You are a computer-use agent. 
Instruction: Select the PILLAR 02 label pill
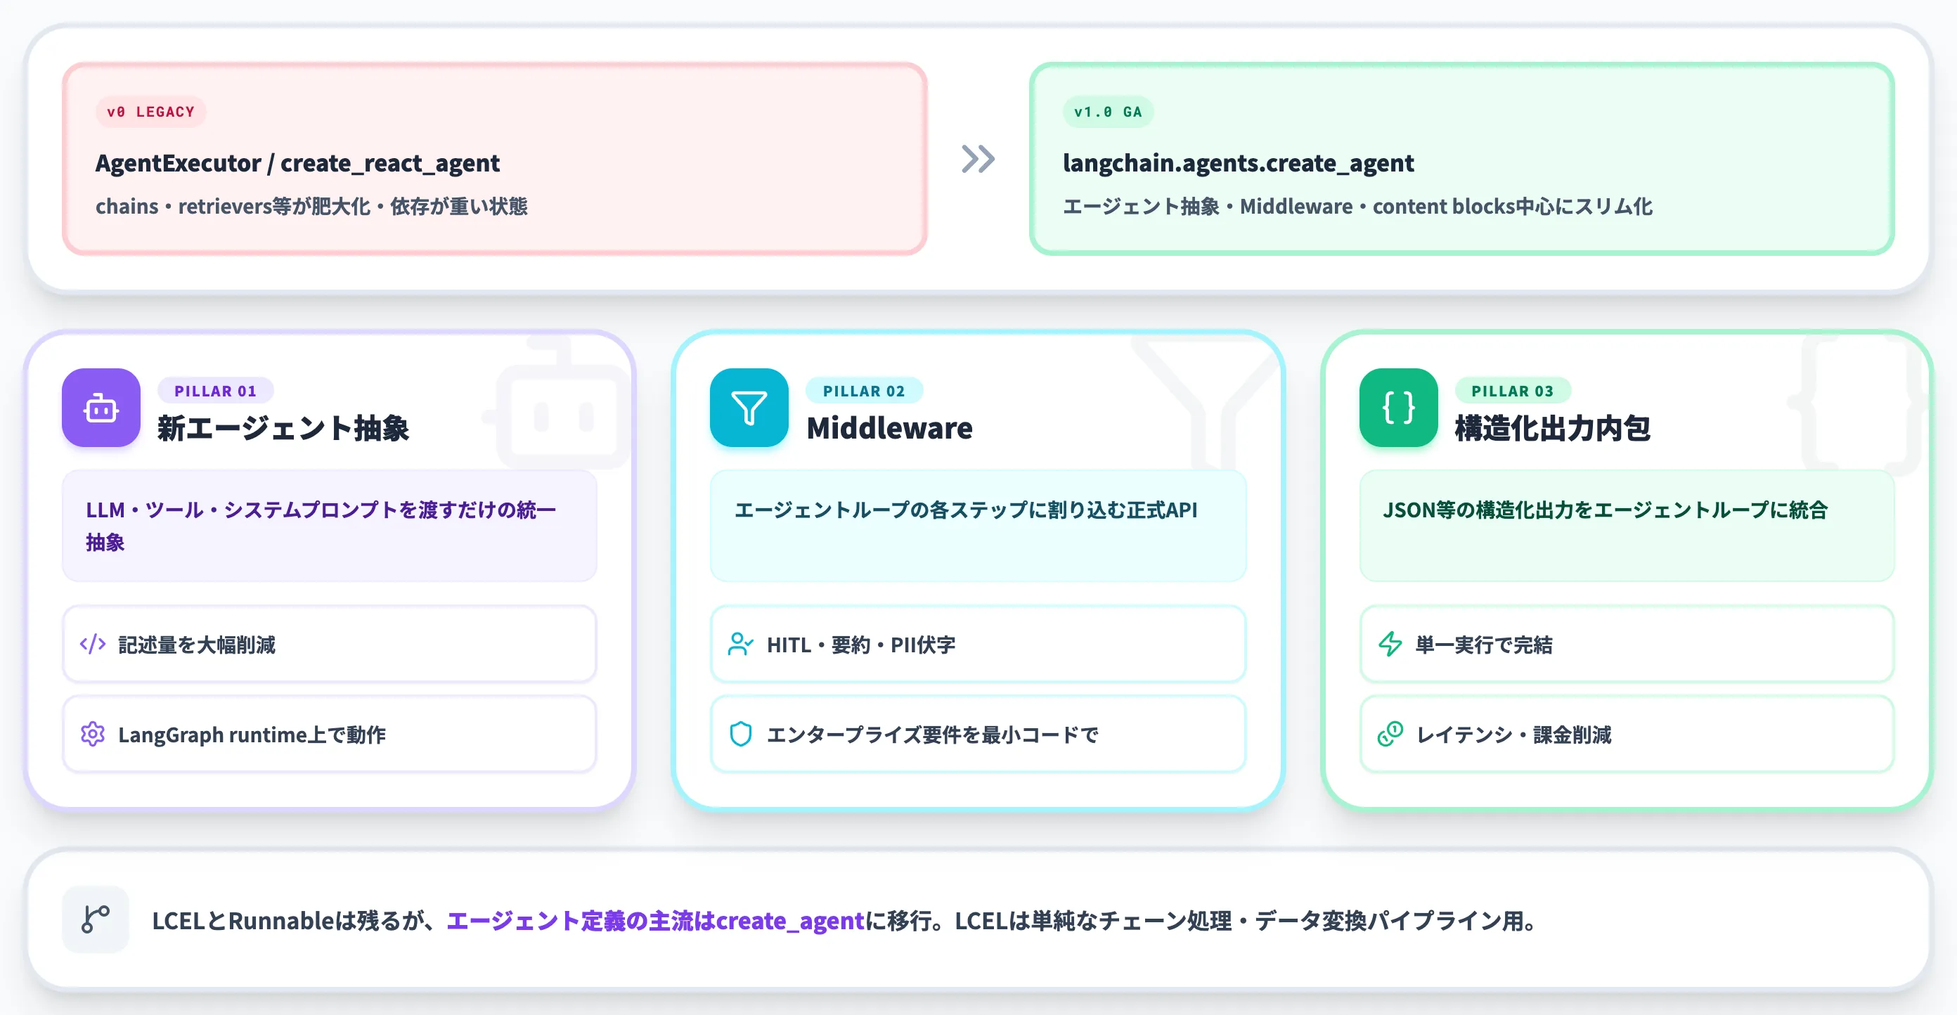pyautogui.click(x=864, y=391)
